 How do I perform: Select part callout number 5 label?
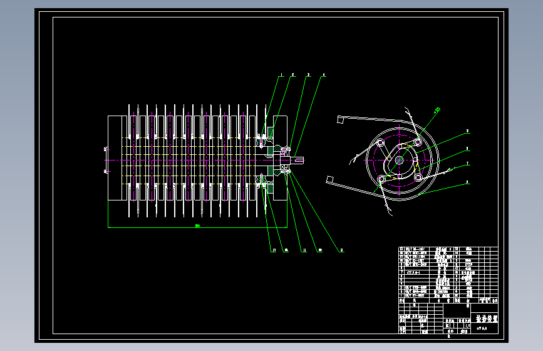click(467, 131)
